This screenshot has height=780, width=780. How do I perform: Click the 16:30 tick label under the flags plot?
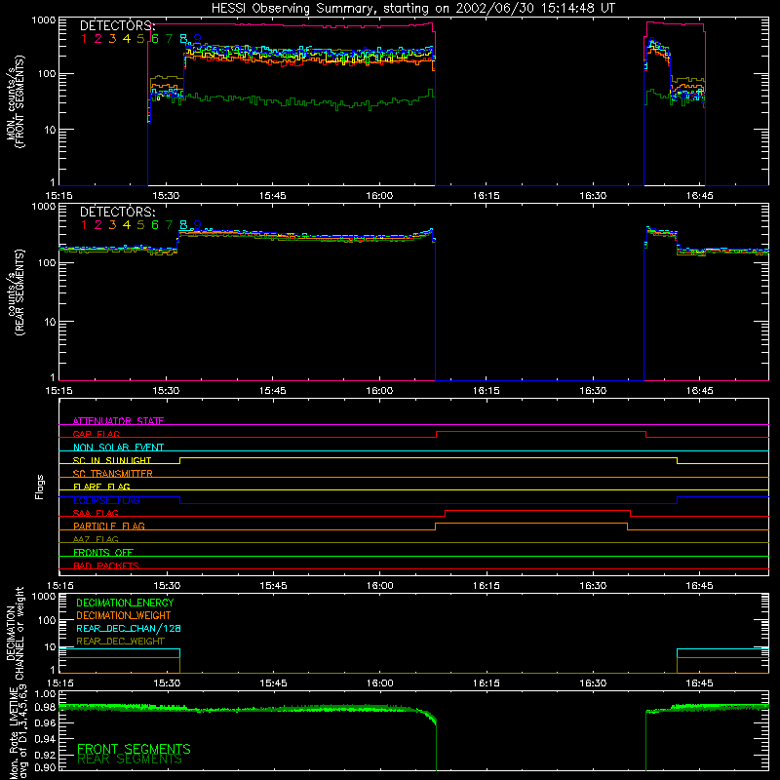coord(593,586)
